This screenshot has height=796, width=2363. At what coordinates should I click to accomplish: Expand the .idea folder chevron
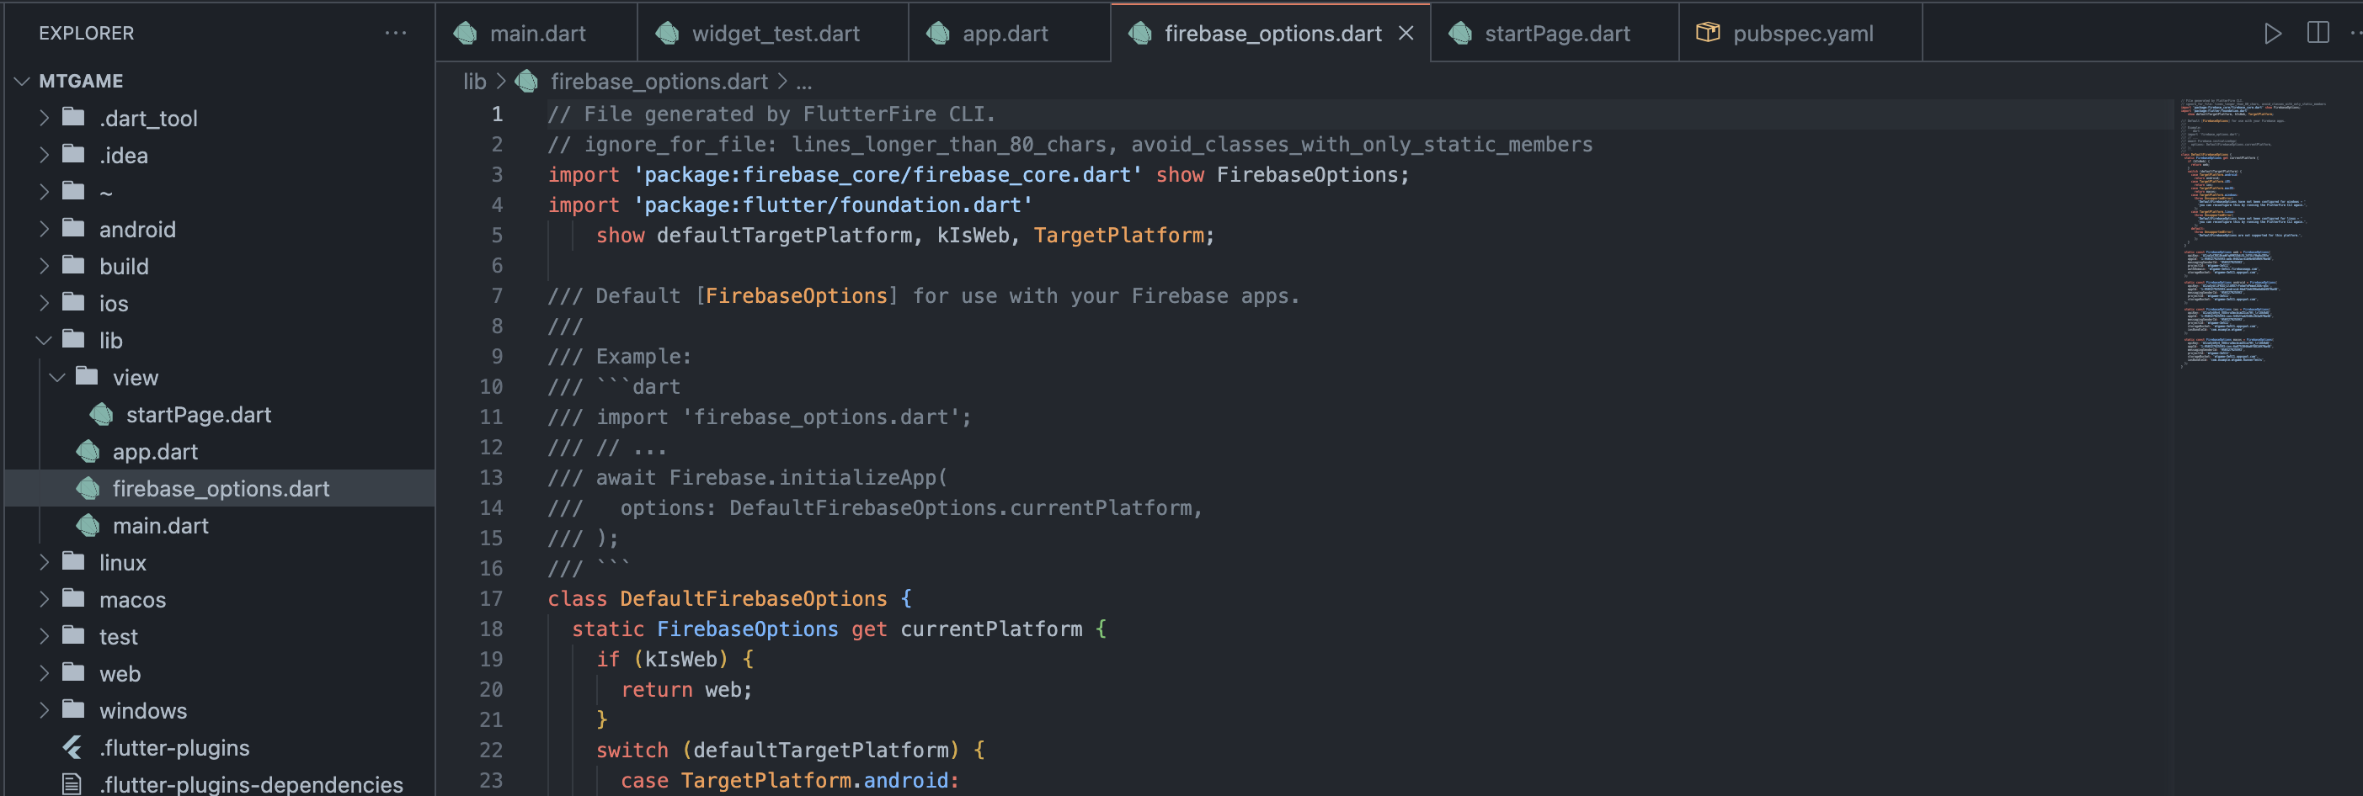44,155
